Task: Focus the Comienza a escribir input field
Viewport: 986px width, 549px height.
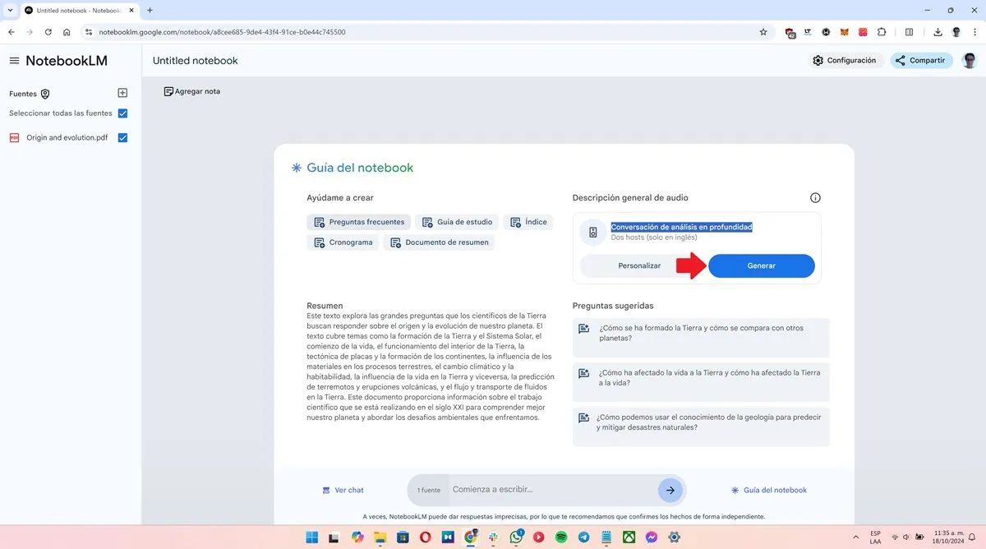Action: click(551, 490)
